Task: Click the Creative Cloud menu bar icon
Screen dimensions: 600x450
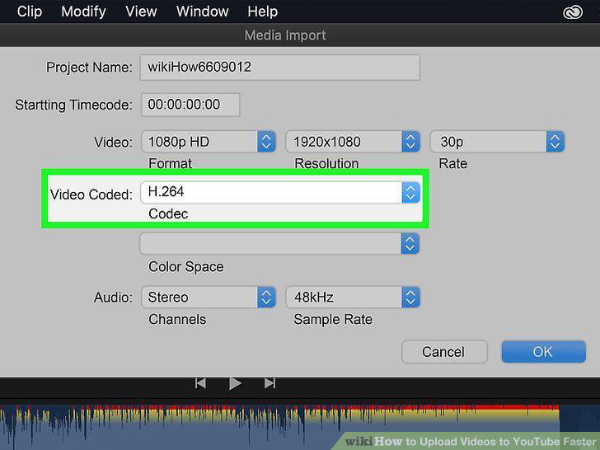Action: pos(573,12)
